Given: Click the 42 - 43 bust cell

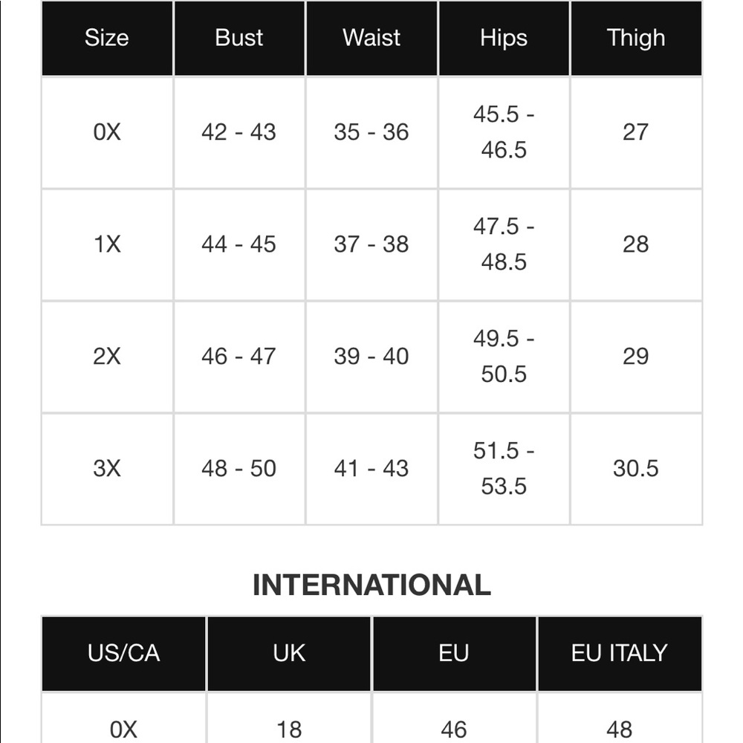Looking at the screenshot, I should 239,132.
